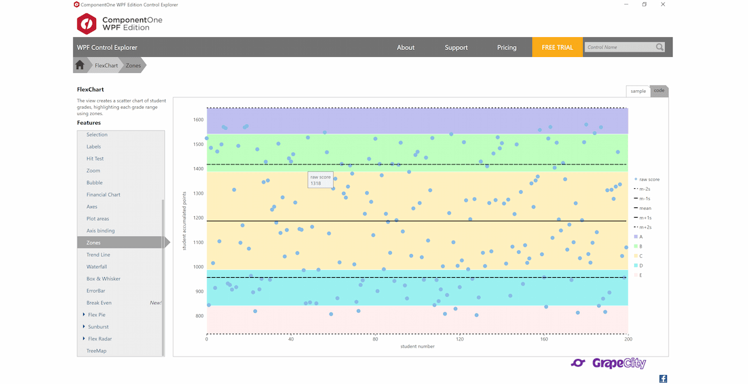The height and width of the screenshot is (384, 748).
Task: Click the ComponentOne hexagon logo
Action: (x=86, y=24)
